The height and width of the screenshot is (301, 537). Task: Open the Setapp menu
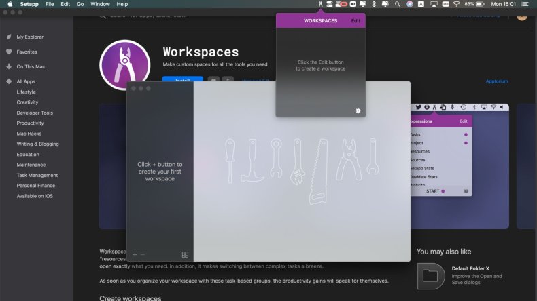pos(29,4)
